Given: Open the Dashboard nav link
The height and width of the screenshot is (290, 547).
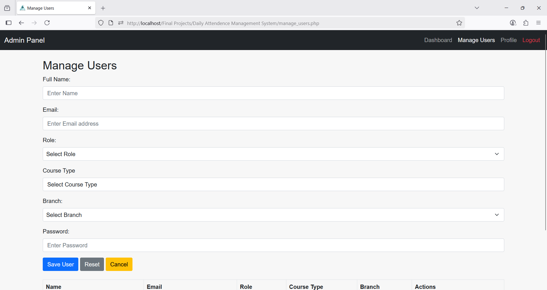Looking at the screenshot, I should (438, 40).
